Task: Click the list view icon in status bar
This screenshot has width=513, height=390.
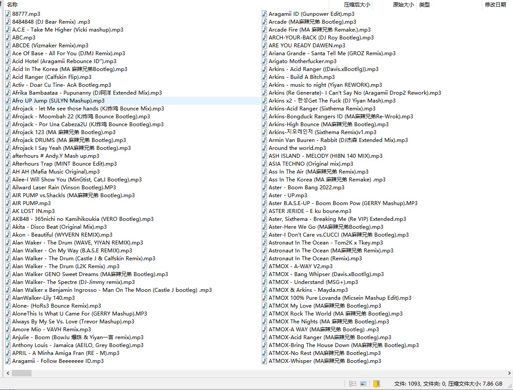Action: [353, 384]
